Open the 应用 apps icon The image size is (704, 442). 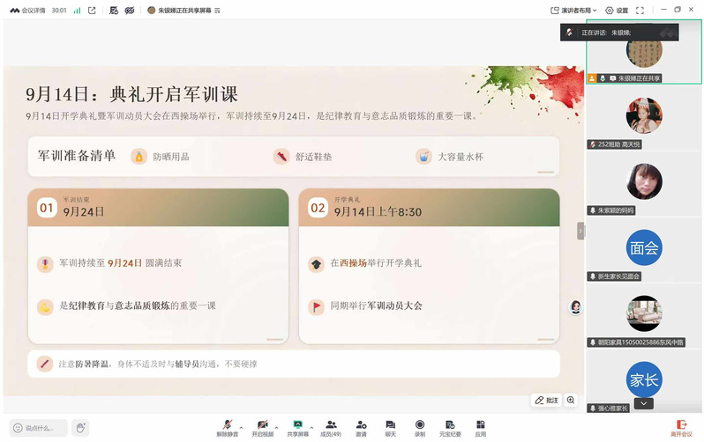[x=481, y=428]
